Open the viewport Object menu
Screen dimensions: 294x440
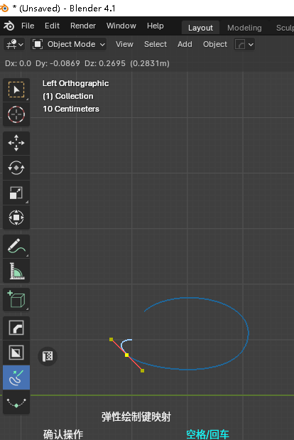(x=215, y=44)
